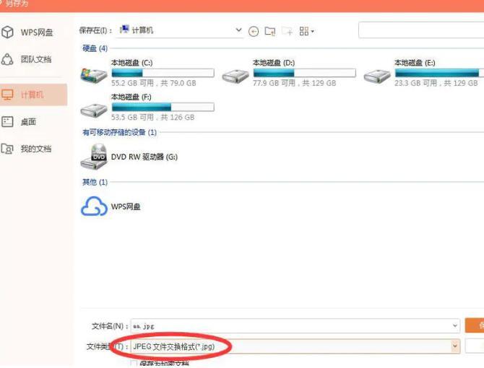Click text 55.2 GB 可用, 共 79.0 GB
The image size is (484, 368).
(x=154, y=83)
